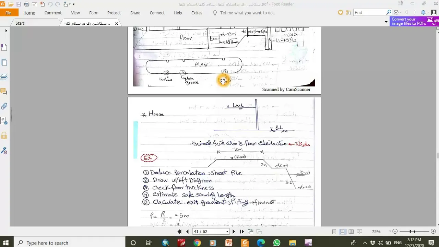This screenshot has height=247, width=439.
Task: Go to next search result arrow
Action: (x=415, y=12)
